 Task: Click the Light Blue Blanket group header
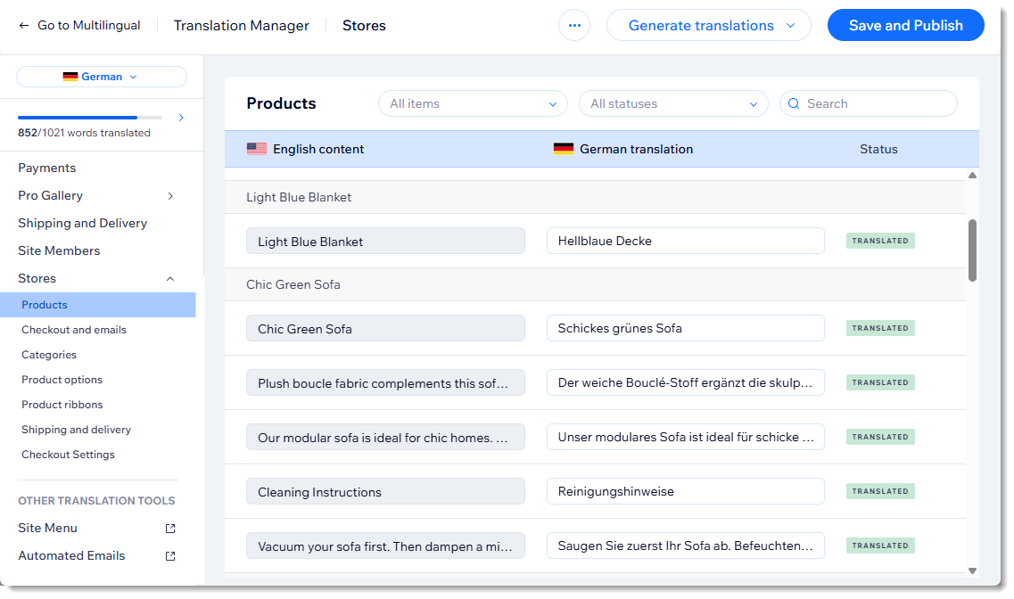pyautogui.click(x=595, y=197)
